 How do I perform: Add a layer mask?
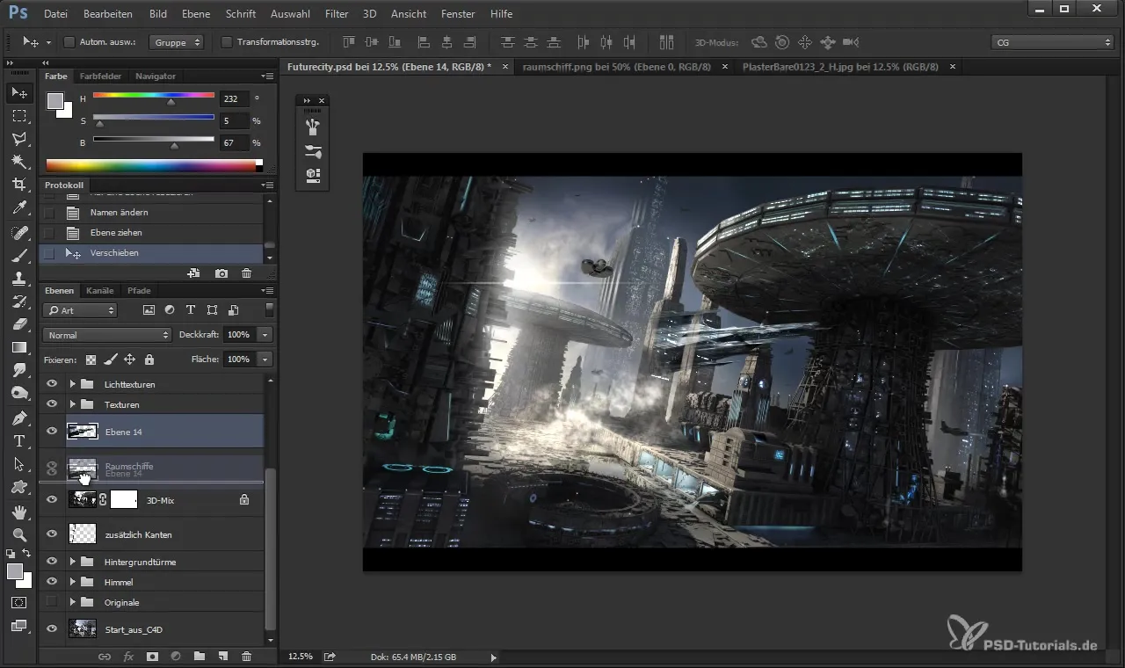(x=152, y=657)
